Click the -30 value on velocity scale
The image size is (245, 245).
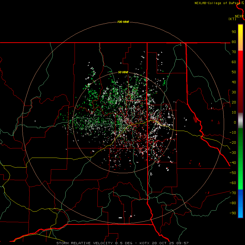[233, 153]
